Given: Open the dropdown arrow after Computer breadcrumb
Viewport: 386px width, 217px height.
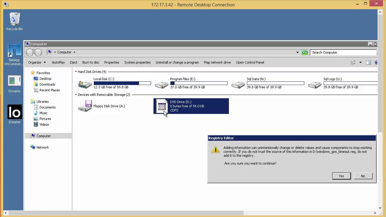Looking at the screenshot, I should [74, 52].
